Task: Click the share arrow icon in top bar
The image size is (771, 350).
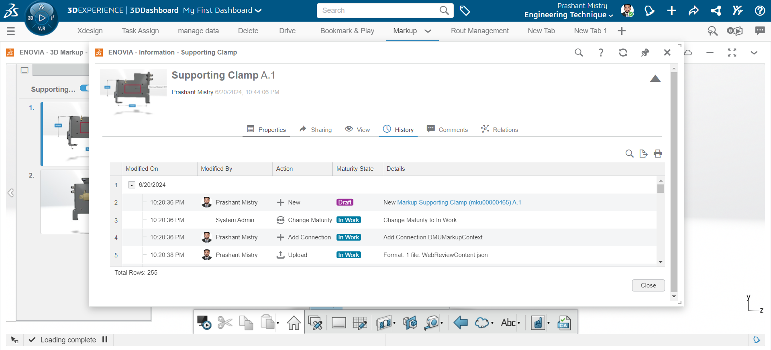Action: (x=693, y=11)
